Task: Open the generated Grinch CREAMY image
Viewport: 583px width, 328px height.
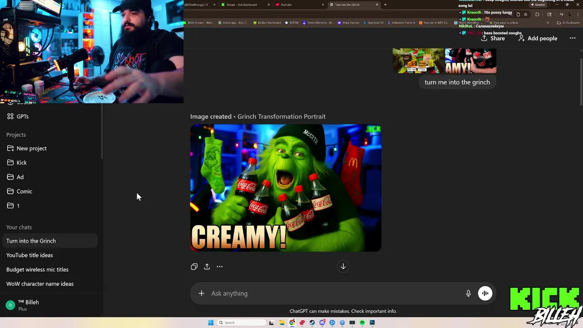Action: coord(286,188)
